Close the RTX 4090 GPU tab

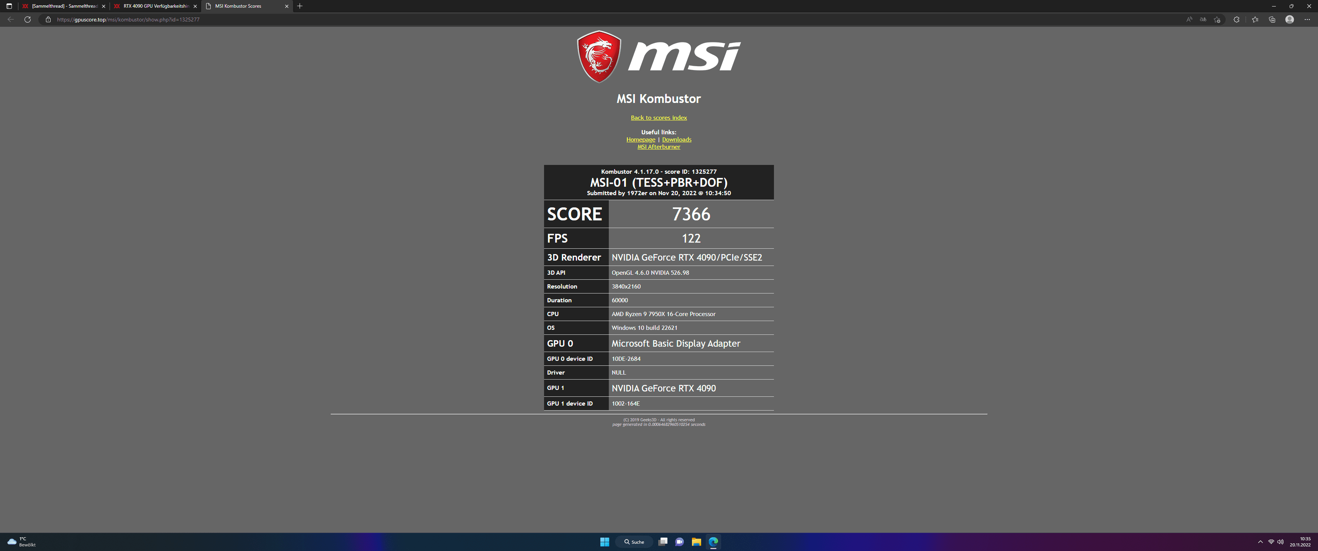pos(195,6)
